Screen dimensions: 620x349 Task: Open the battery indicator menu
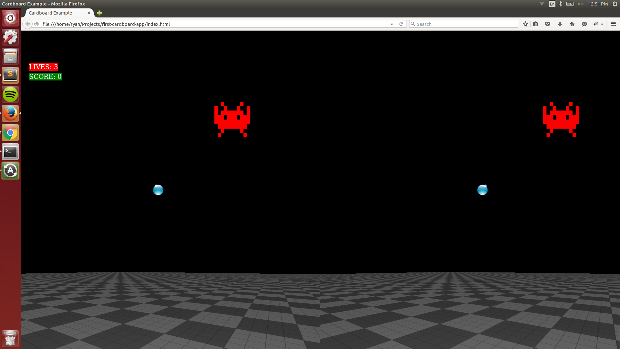coord(570,4)
